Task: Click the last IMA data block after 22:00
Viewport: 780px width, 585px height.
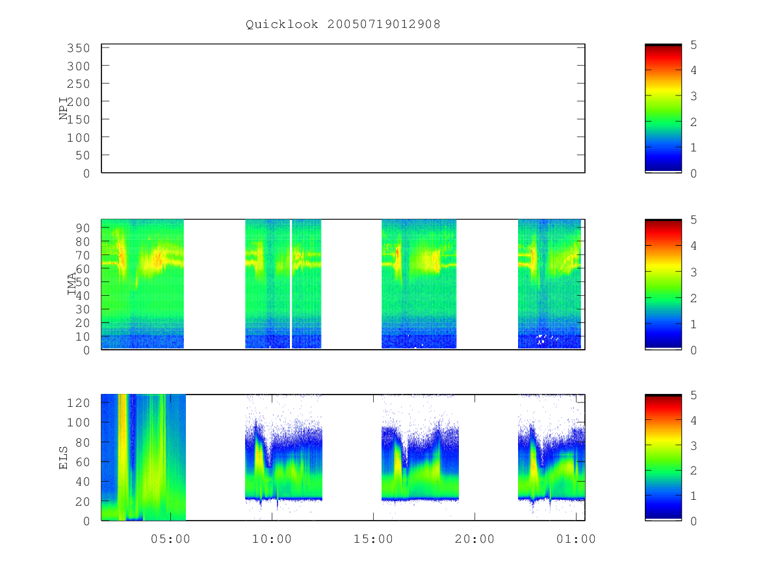Action: coord(549,284)
